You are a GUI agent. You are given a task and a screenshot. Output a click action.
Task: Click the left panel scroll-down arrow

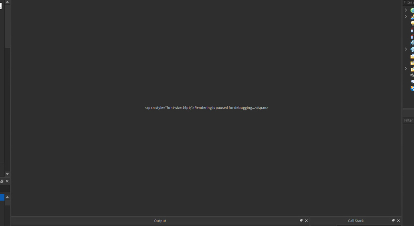[7, 174]
